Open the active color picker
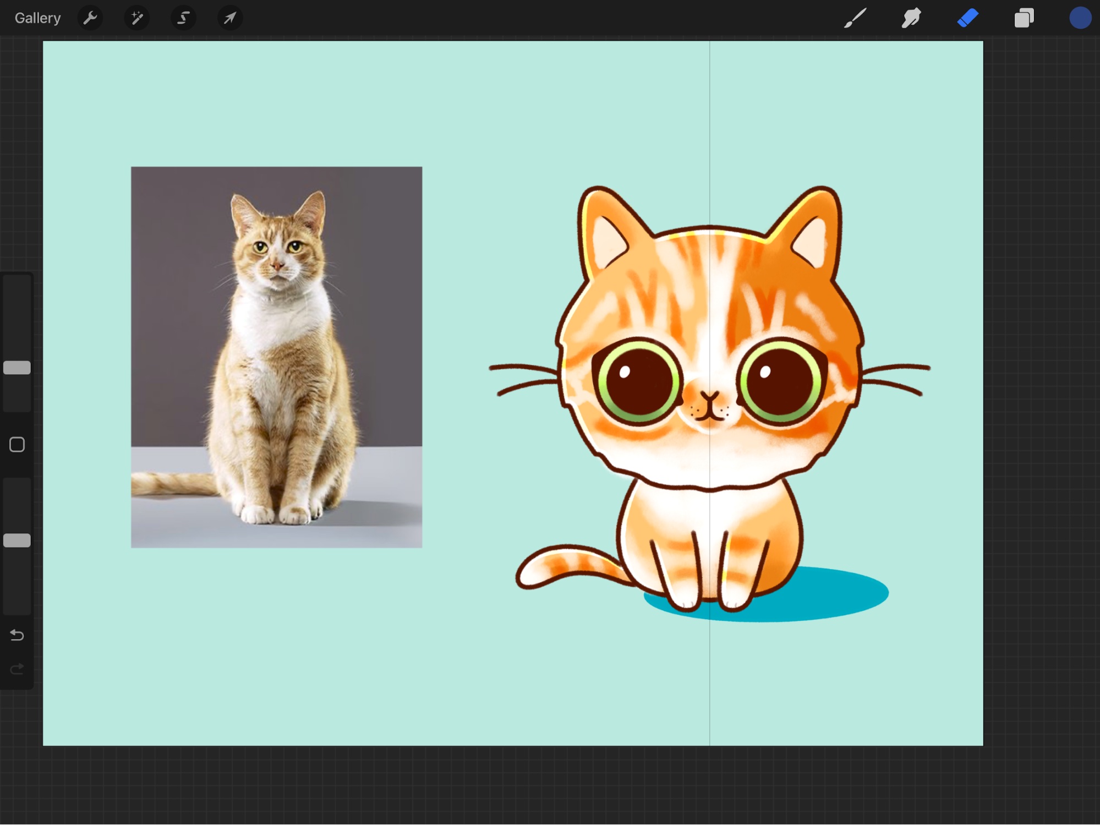The height and width of the screenshot is (825, 1100). click(1080, 18)
